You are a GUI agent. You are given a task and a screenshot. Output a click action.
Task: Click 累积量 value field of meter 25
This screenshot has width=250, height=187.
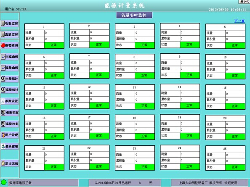(235, 161)
